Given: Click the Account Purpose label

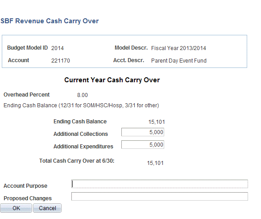Looking at the screenshot, I should tap(25, 186).
